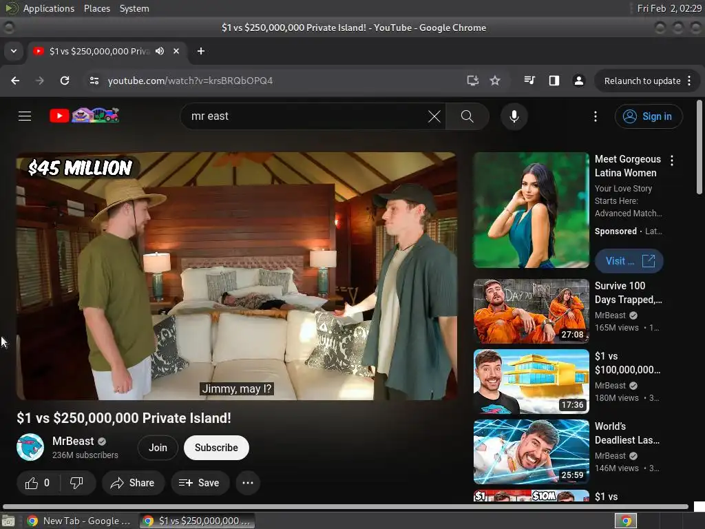Switch to New Tab - Google taskbar window
The image size is (705, 529).
[78, 521]
